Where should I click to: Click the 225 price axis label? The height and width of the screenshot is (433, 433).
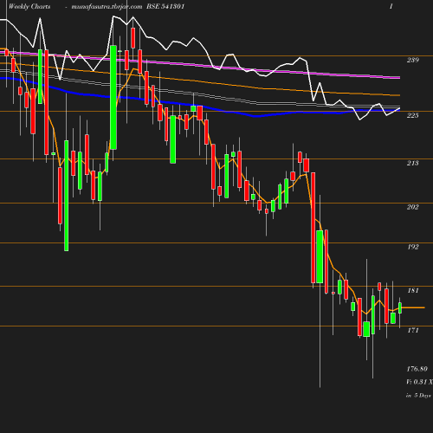tap(412, 115)
